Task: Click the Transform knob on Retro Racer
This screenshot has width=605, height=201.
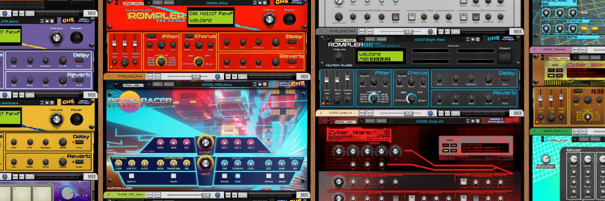Action: click(x=173, y=163)
